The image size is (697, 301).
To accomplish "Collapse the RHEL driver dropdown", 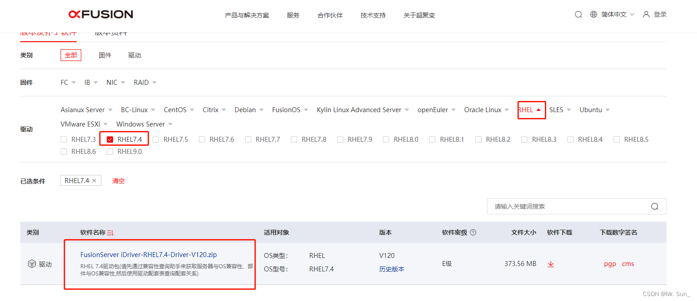I will [530, 110].
